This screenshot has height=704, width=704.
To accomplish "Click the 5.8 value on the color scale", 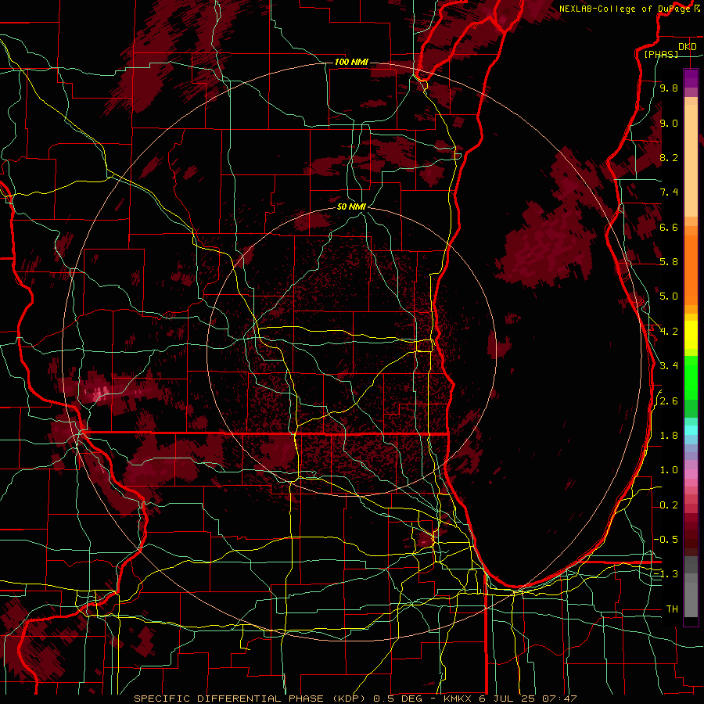I will tap(669, 262).
